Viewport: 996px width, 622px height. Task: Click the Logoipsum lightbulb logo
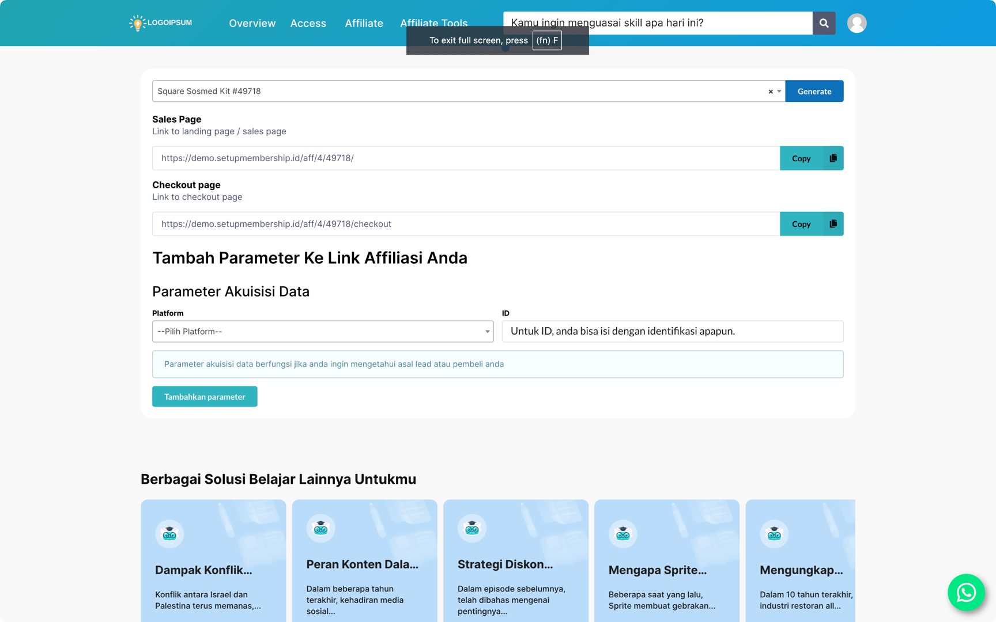137,23
